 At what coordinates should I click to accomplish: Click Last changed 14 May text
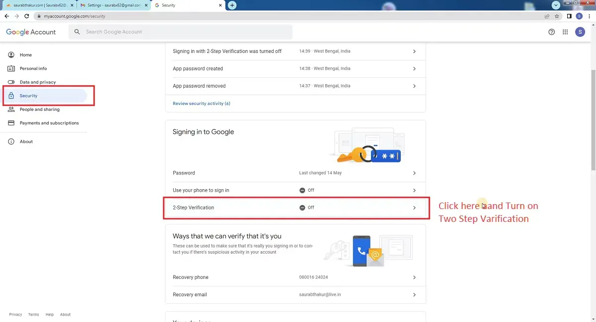click(x=320, y=173)
